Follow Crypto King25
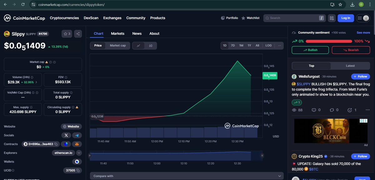The image size is (375, 180). [x=360, y=156]
